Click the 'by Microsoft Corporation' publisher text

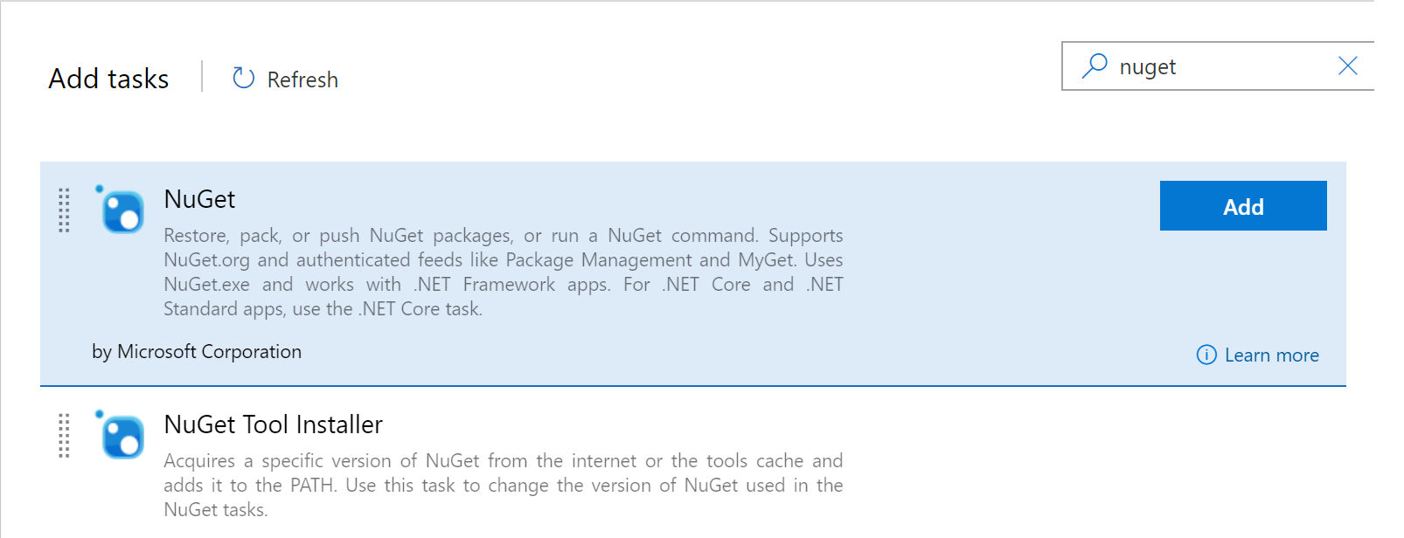tap(197, 351)
